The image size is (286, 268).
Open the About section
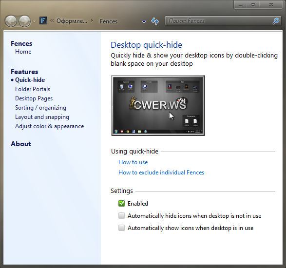21,144
